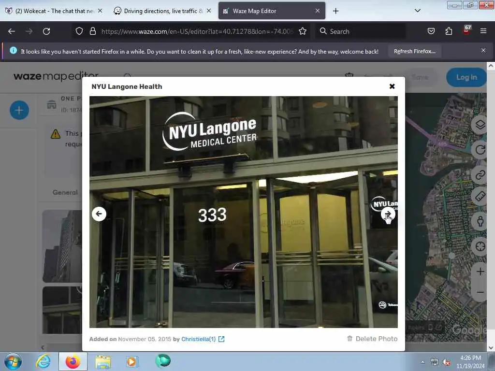Click the street view pegman icon
495x371 pixels.
pyautogui.click(x=480, y=221)
